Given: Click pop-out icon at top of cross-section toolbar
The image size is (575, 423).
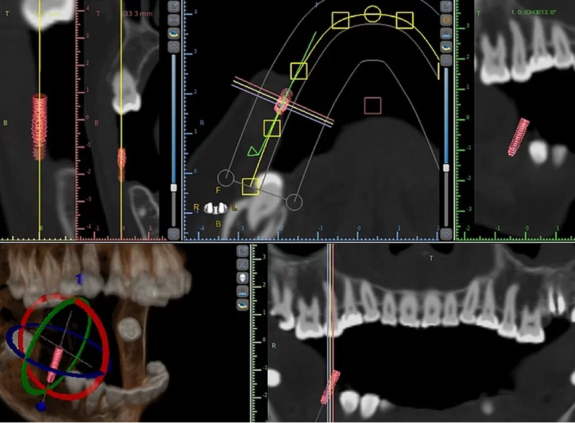Looking at the screenshot, I should [x=174, y=6].
